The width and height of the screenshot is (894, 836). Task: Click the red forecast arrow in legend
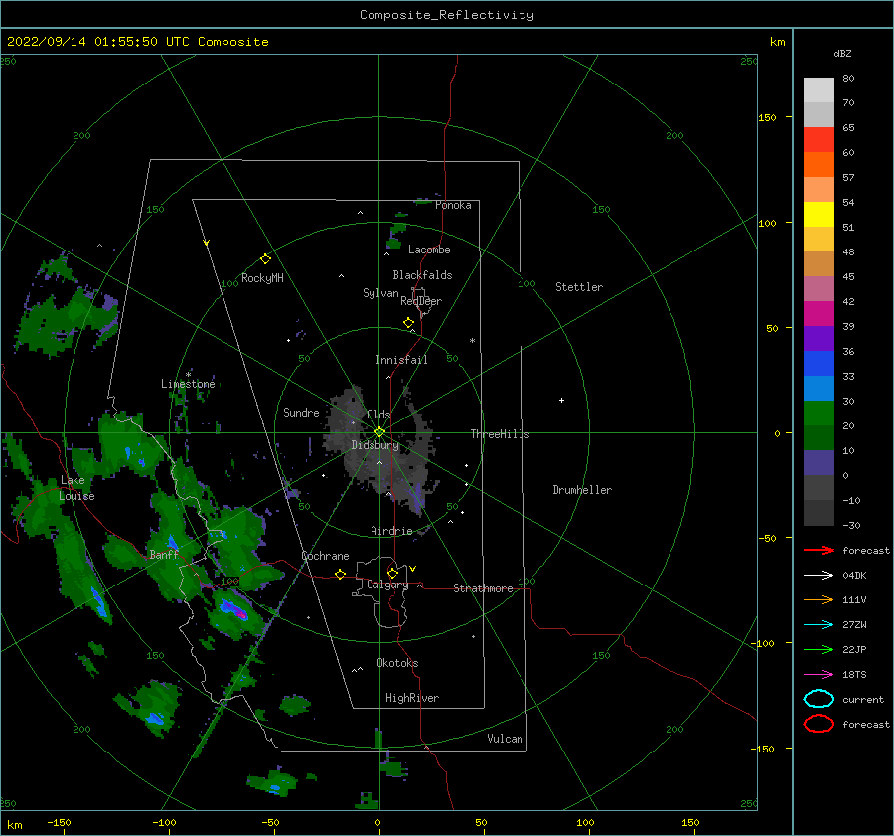tap(819, 550)
